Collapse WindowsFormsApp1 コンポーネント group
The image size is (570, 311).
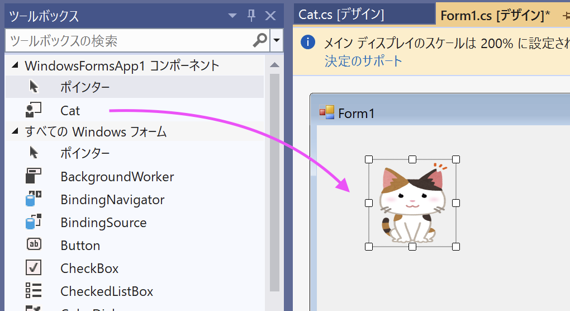pyautogui.click(x=15, y=65)
